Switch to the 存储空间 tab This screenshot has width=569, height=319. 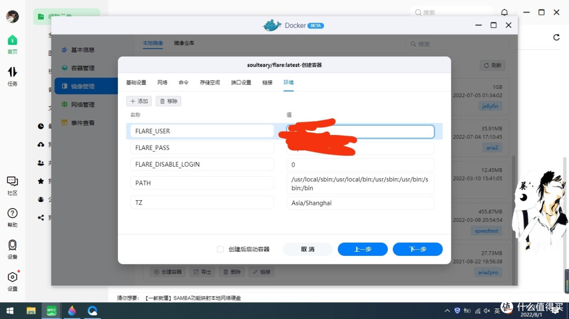pos(210,83)
